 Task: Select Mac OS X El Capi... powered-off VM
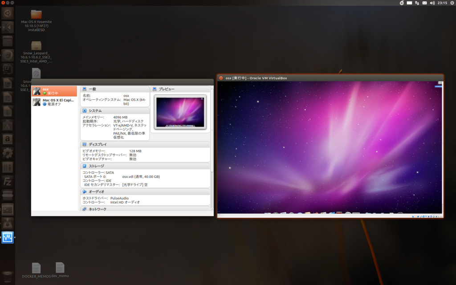click(54, 102)
